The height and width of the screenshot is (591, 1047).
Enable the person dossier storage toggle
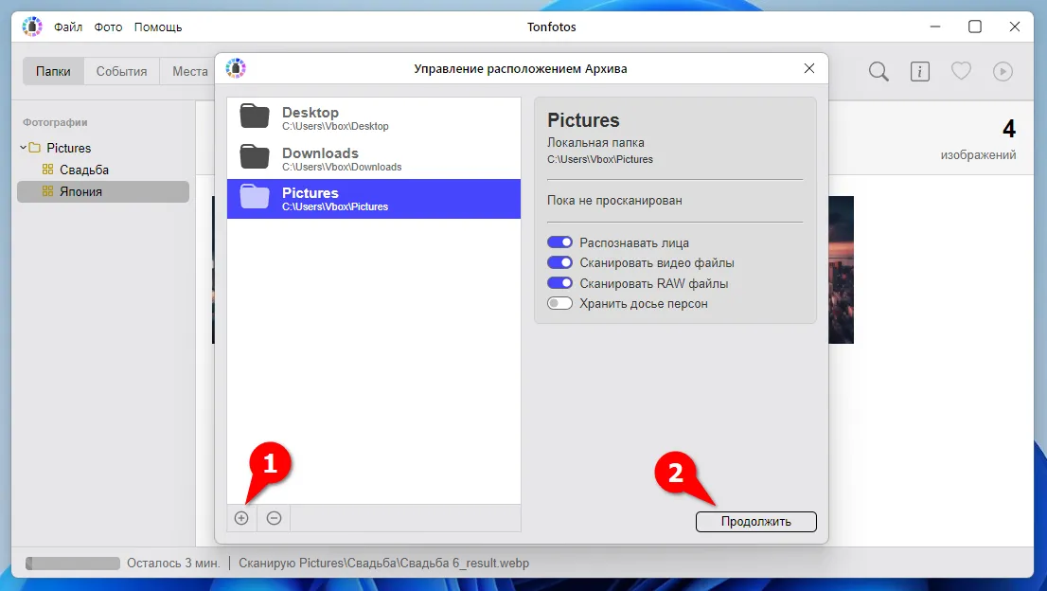(x=559, y=304)
